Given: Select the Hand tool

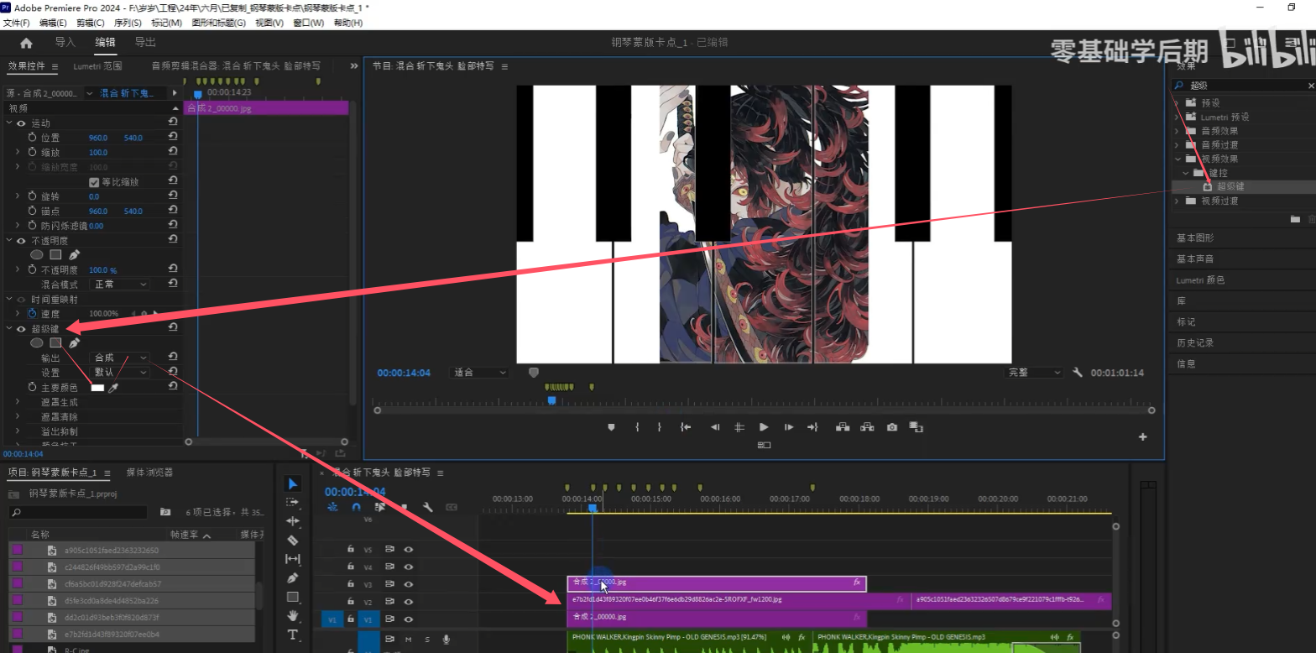Looking at the screenshot, I should pos(292,616).
